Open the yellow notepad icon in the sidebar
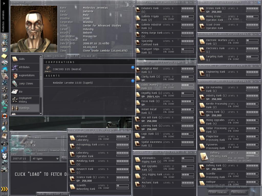Viewport: 262px width, 196px height. coord(5,56)
